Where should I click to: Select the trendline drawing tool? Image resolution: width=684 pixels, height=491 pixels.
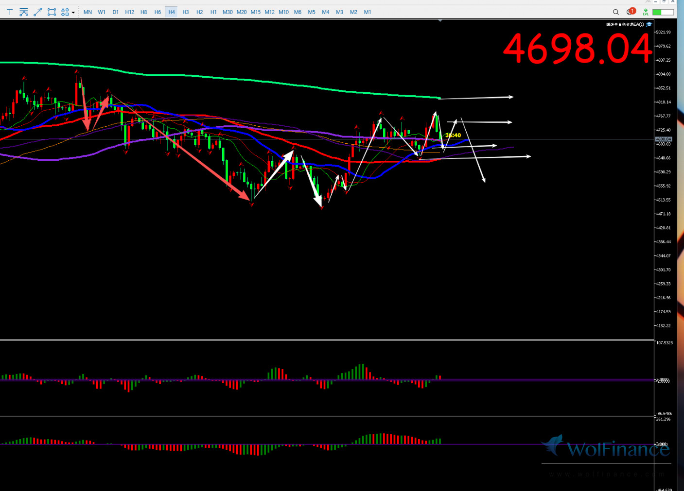[x=38, y=12]
